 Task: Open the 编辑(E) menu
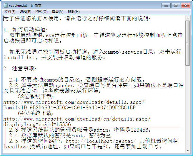(25, 12)
